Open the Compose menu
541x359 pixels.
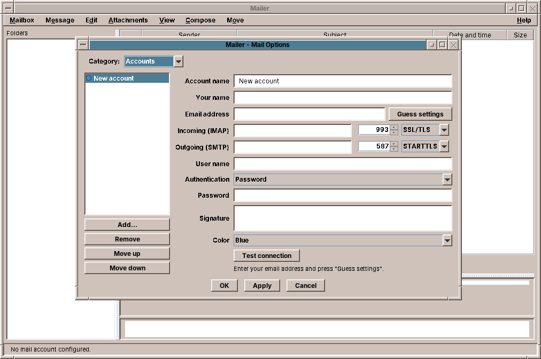pos(200,20)
